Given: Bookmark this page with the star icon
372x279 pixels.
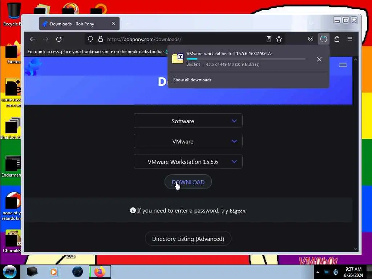Looking at the screenshot, I should 279,39.
